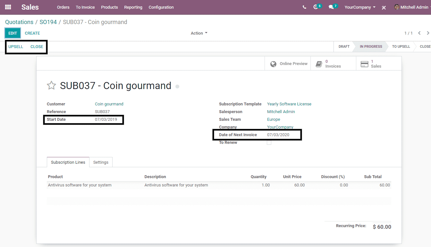Click Mitchell Admin avatar picture
Screen dimensions: 431x247
coord(397,7)
